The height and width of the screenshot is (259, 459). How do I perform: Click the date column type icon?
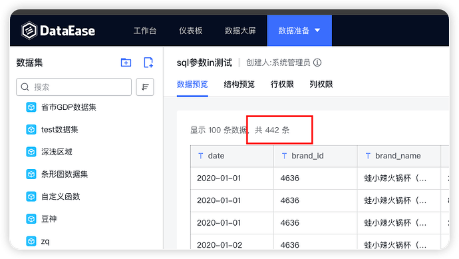[200, 156]
